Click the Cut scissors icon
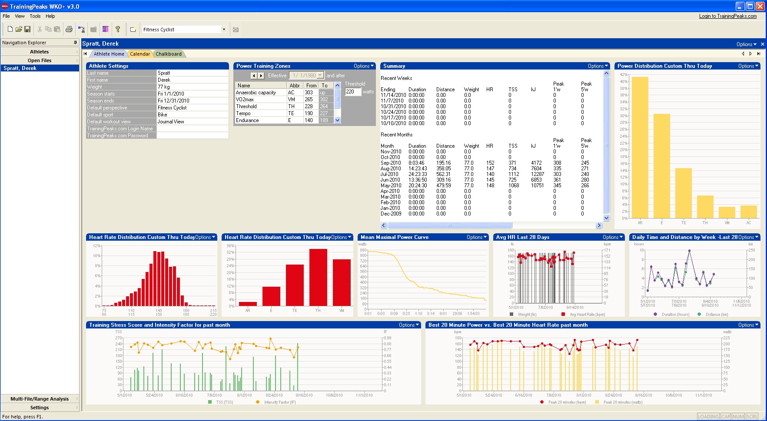767x421 pixels. point(40,29)
